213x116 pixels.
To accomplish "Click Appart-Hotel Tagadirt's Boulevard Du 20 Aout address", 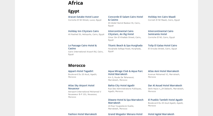I will [83, 76].
